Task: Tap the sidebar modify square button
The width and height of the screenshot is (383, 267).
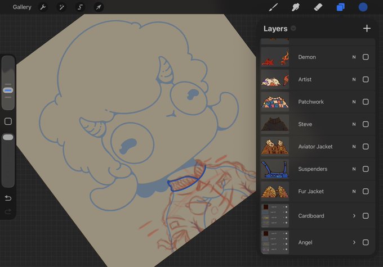Action: (8, 121)
